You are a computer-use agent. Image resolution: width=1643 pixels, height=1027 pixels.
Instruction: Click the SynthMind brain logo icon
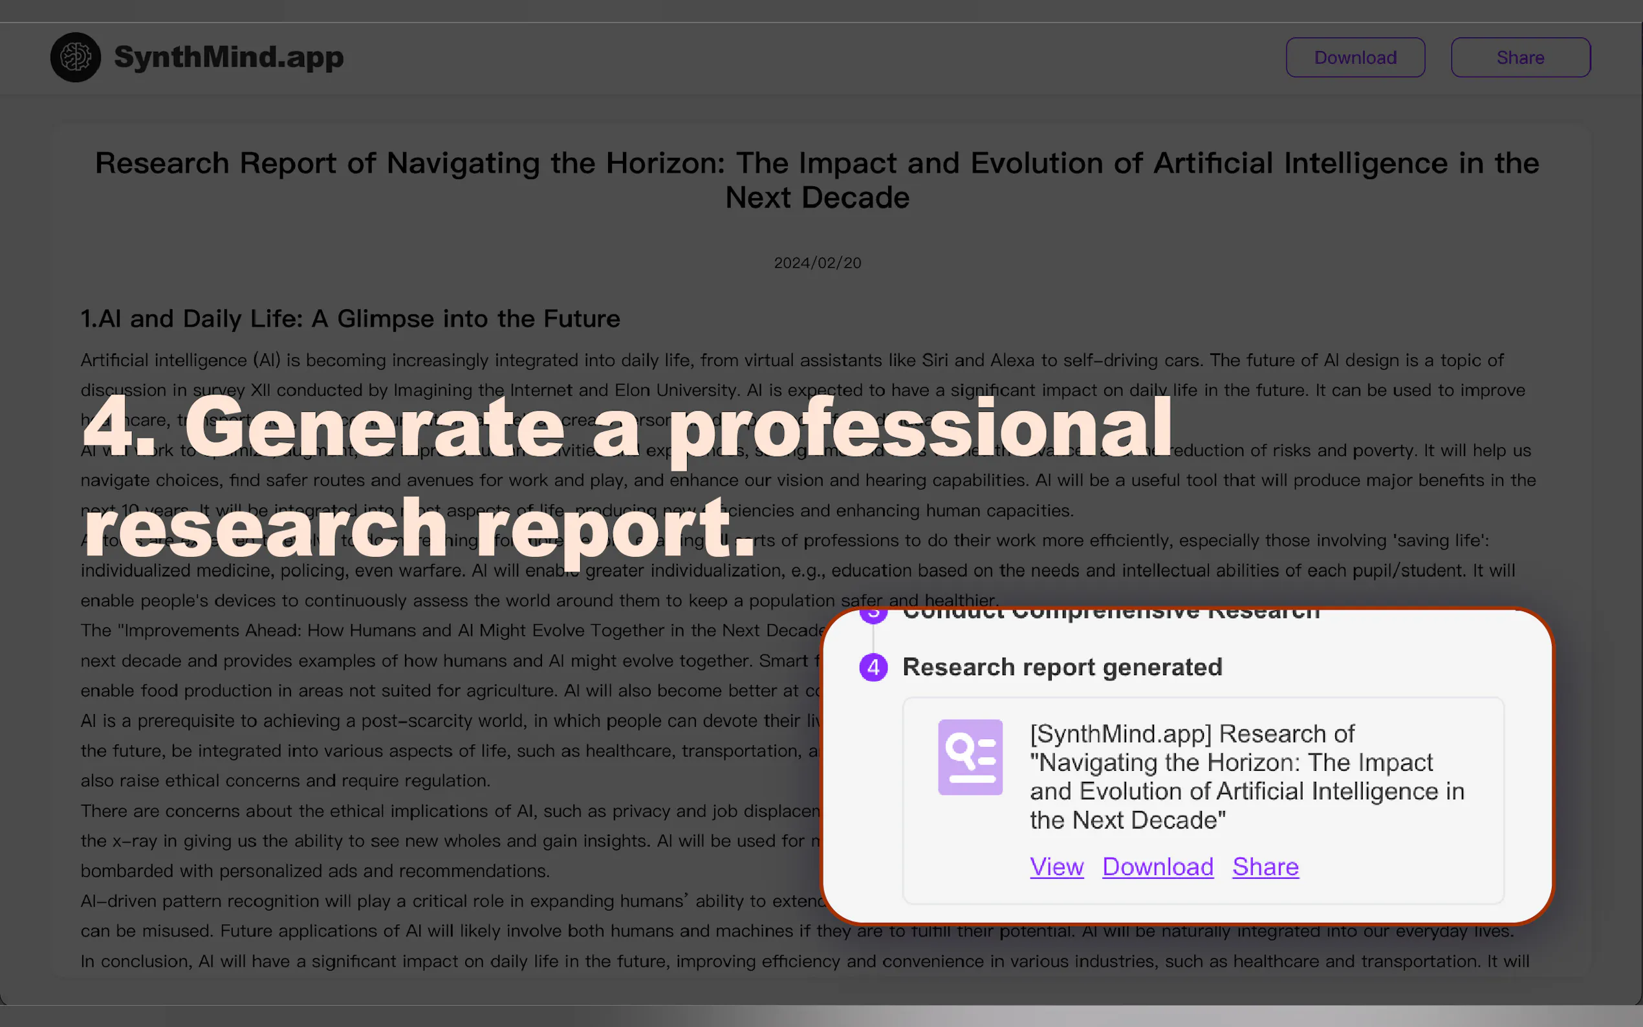click(76, 57)
